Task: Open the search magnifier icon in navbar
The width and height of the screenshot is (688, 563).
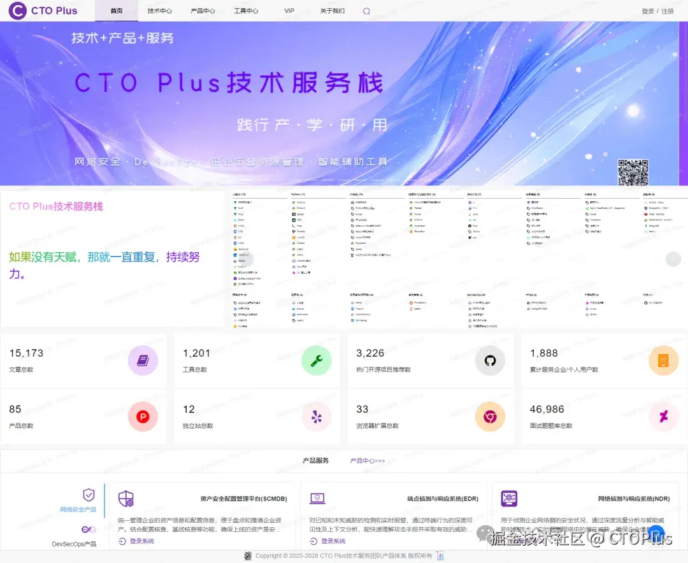Action: 366,11
